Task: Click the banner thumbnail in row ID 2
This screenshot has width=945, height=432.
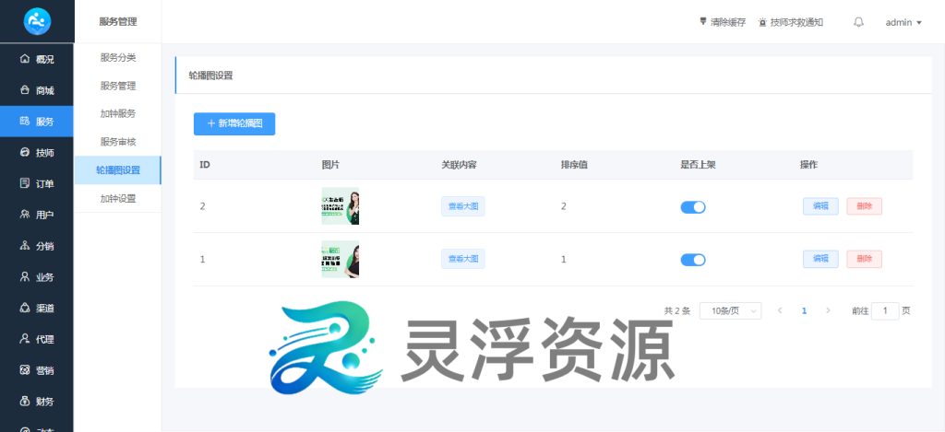Action: tap(341, 206)
